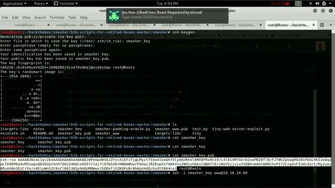Viewport: 335px width, 188px height.
Task: Open the Applications menu
Action: pos(14,4)
